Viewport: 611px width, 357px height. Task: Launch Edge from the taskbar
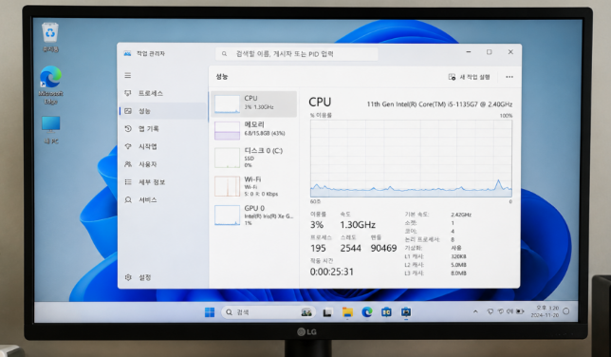366,312
